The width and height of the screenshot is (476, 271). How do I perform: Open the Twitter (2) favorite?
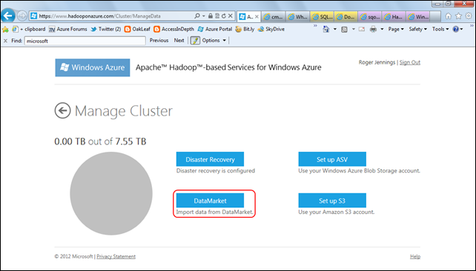click(x=105, y=29)
